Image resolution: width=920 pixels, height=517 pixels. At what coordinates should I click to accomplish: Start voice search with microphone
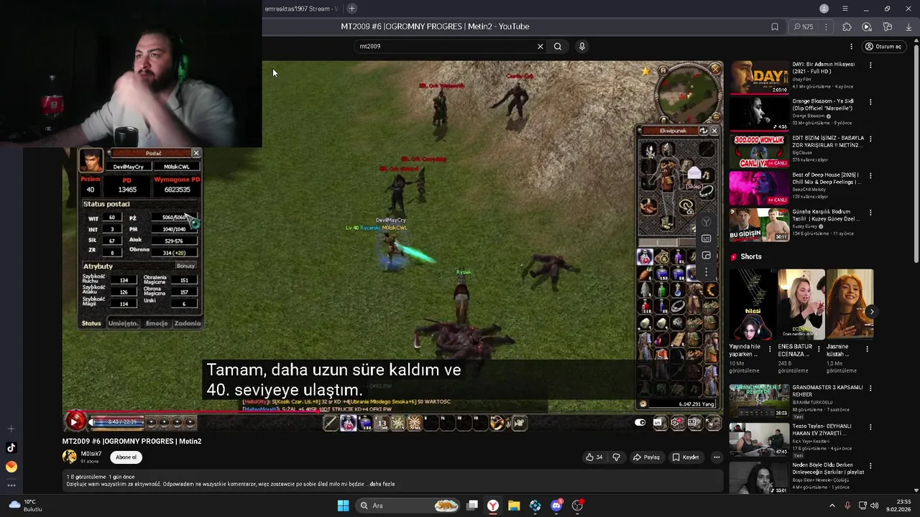pos(581,46)
